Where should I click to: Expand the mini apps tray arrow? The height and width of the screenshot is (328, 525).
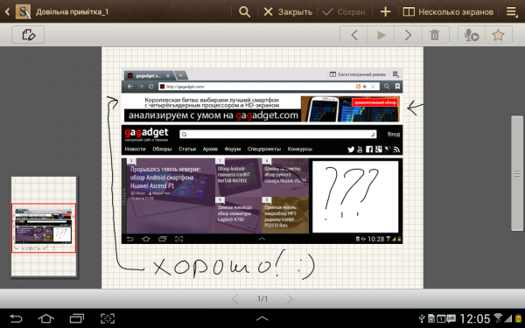point(262,318)
